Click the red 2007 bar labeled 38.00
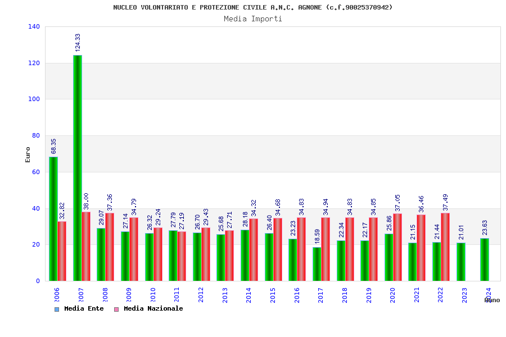Image resolution: width=506 pixels, height=337 pixels. [86, 247]
